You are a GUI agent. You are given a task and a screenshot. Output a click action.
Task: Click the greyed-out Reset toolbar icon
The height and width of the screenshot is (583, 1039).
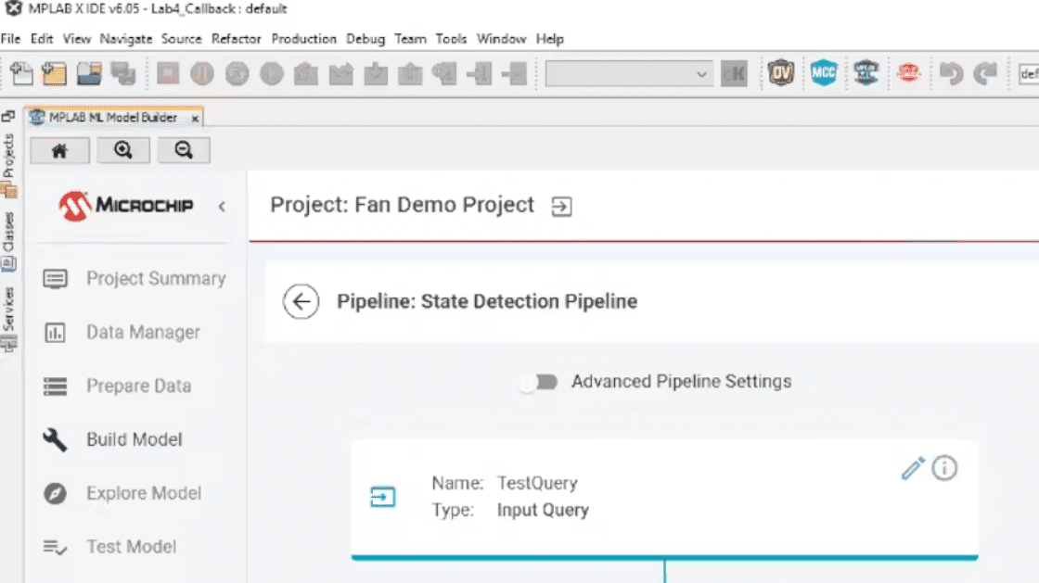click(x=237, y=73)
